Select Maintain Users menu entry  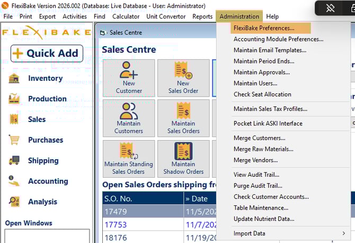(255, 83)
